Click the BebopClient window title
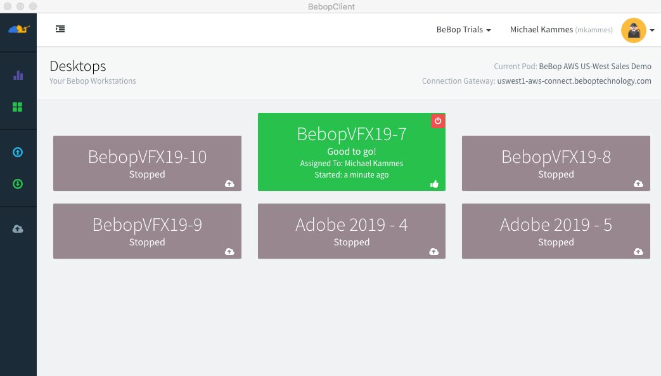 tap(331, 6)
